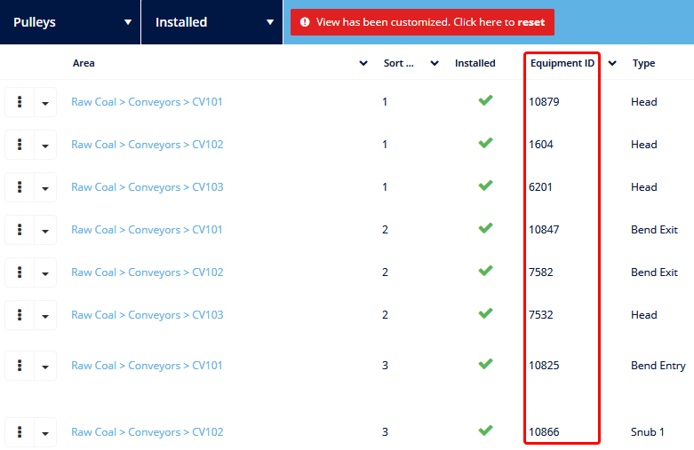
Task: Open kebab menu for equipment 7532 row
Action: 20,315
